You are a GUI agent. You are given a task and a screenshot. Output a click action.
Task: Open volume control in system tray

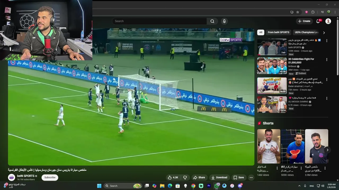(x=323, y=186)
